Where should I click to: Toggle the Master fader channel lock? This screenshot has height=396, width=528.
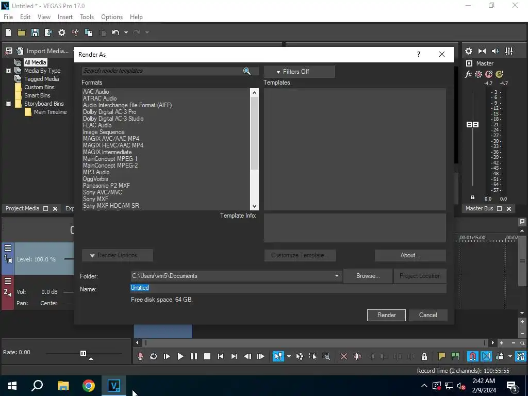472,197
